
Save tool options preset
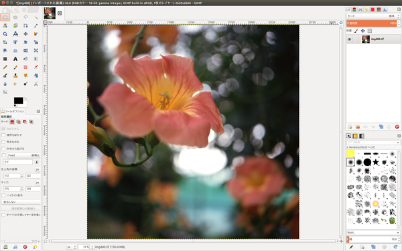click(5, 247)
